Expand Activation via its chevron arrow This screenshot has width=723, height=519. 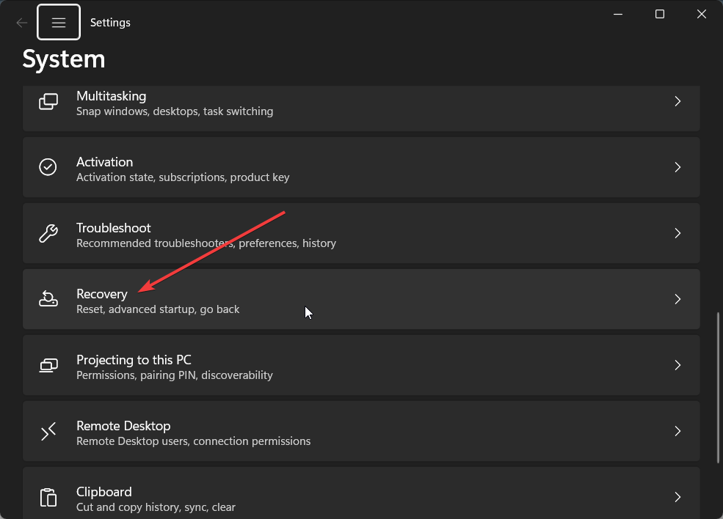(677, 167)
